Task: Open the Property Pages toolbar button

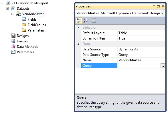Action: click(x=94, y=21)
